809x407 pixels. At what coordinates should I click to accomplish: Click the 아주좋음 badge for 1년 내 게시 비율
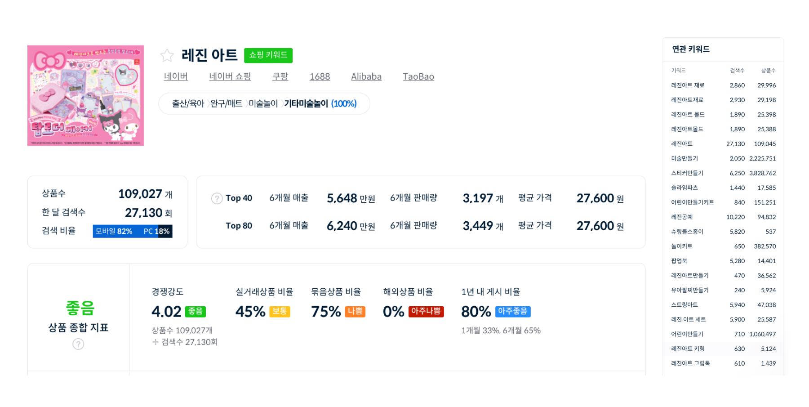click(512, 311)
